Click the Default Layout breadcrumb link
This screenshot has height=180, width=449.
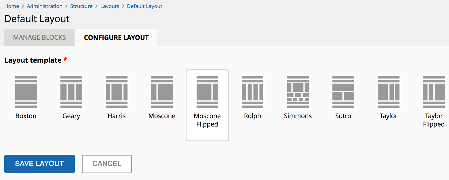tap(144, 6)
